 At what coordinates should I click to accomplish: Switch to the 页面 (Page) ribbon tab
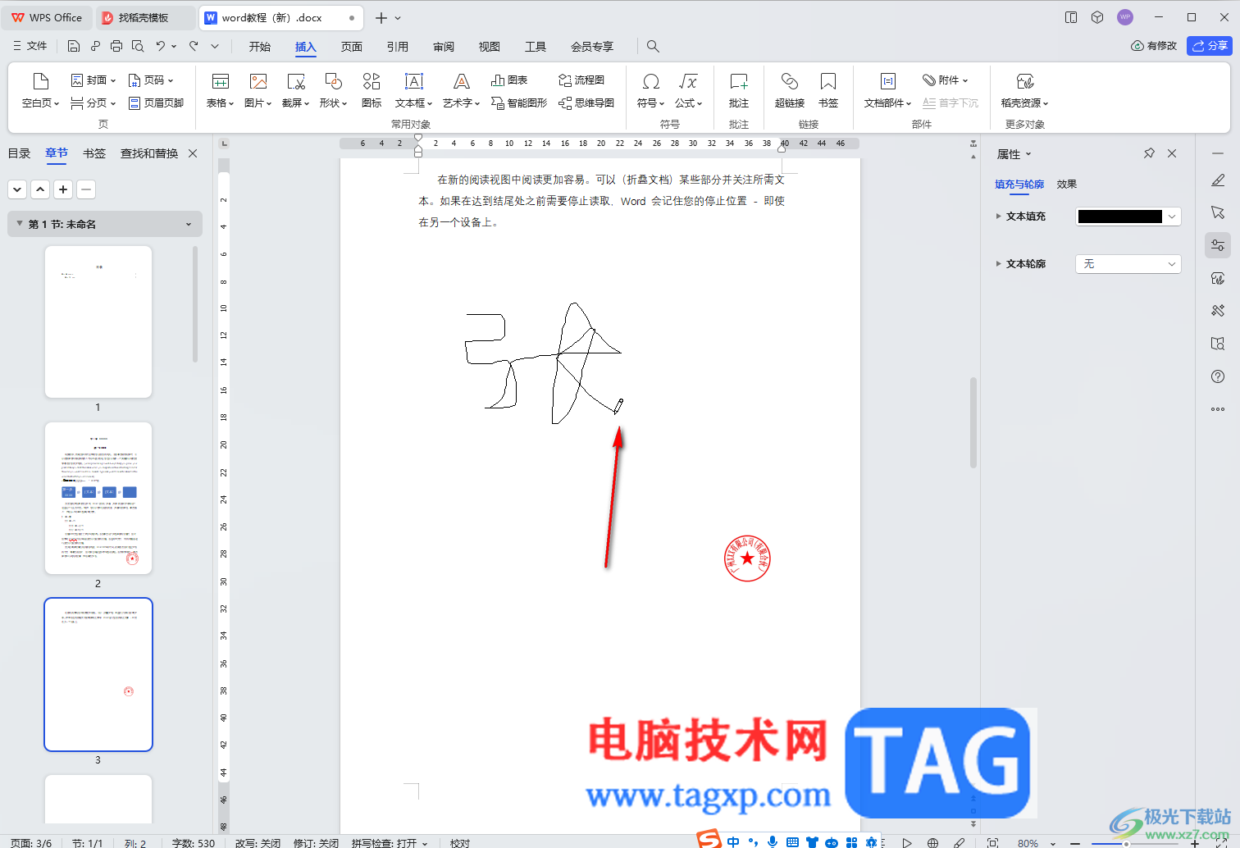pyautogui.click(x=352, y=47)
